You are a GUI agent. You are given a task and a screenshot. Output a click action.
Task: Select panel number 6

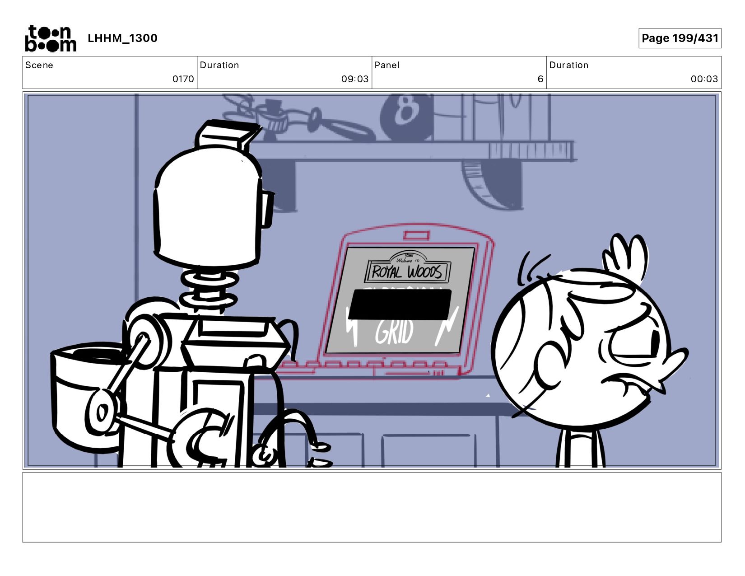point(540,79)
